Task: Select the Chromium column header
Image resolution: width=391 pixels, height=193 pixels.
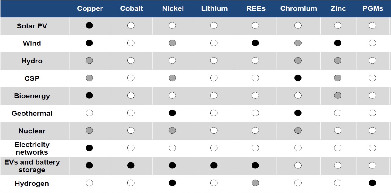Action: click(298, 8)
